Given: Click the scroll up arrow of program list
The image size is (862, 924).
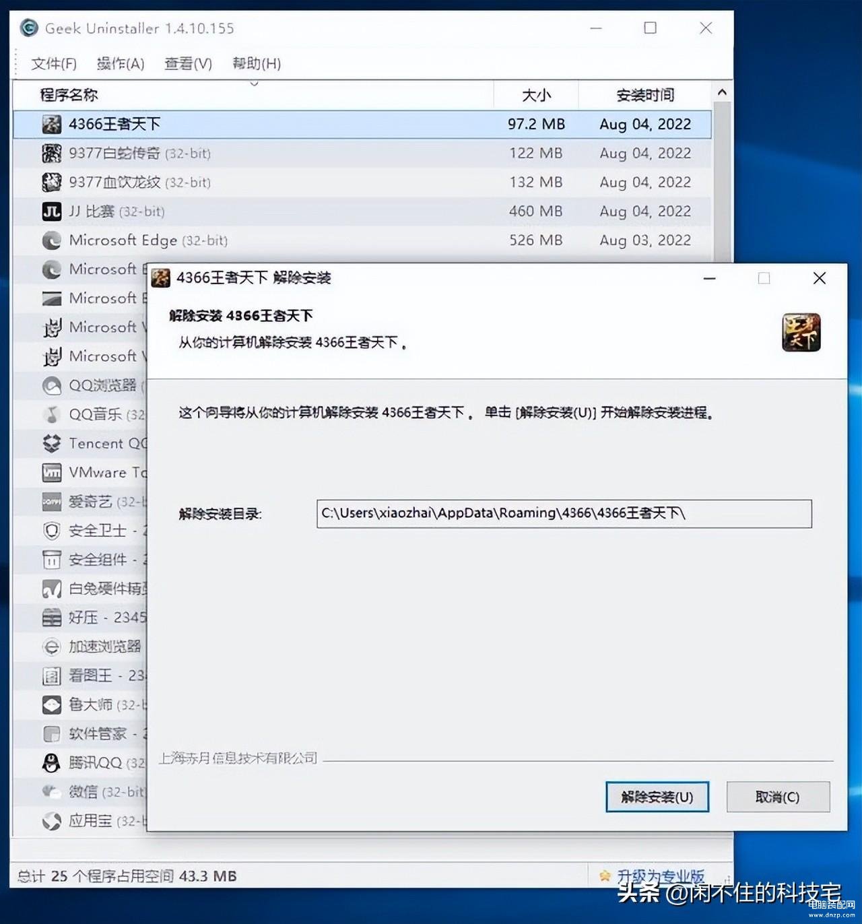Looking at the screenshot, I should click(722, 92).
